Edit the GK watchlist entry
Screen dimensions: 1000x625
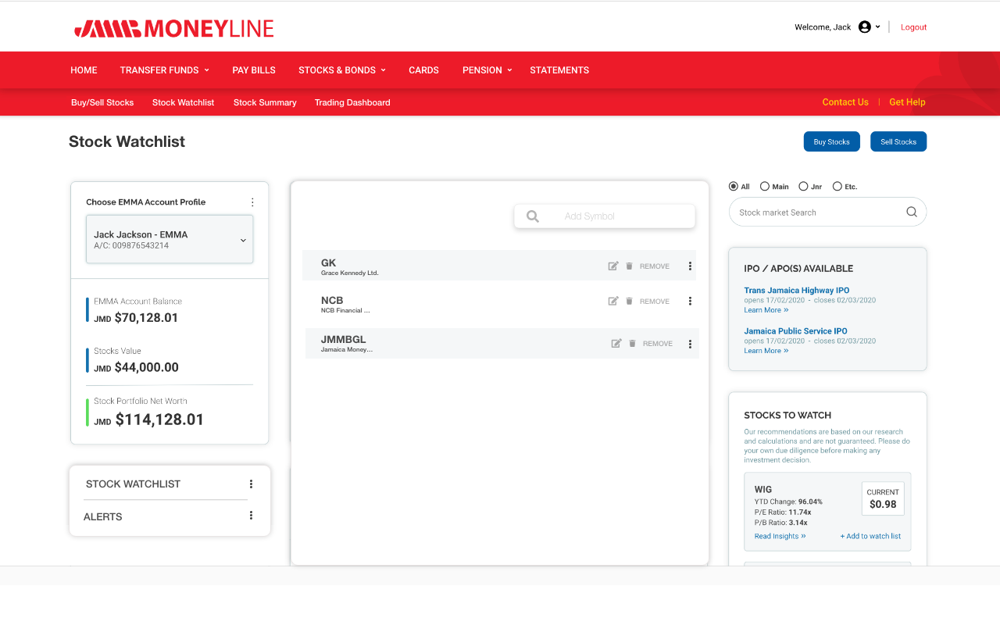pyautogui.click(x=613, y=266)
